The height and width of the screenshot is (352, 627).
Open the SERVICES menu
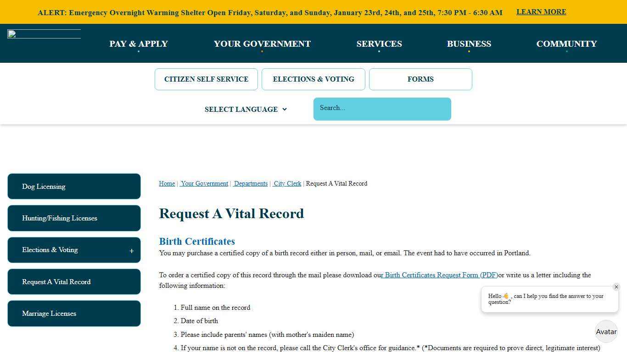(x=379, y=44)
